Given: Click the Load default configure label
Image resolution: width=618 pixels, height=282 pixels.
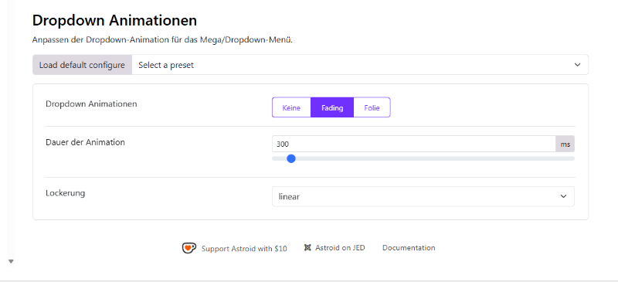Looking at the screenshot, I should (82, 65).
